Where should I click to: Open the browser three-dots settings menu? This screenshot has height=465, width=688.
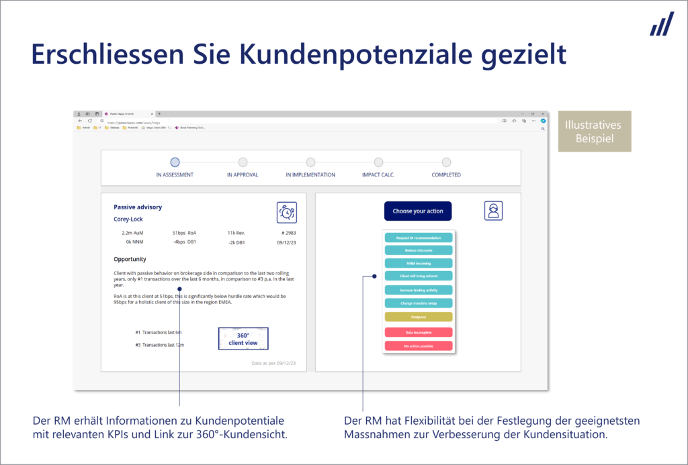534,121
